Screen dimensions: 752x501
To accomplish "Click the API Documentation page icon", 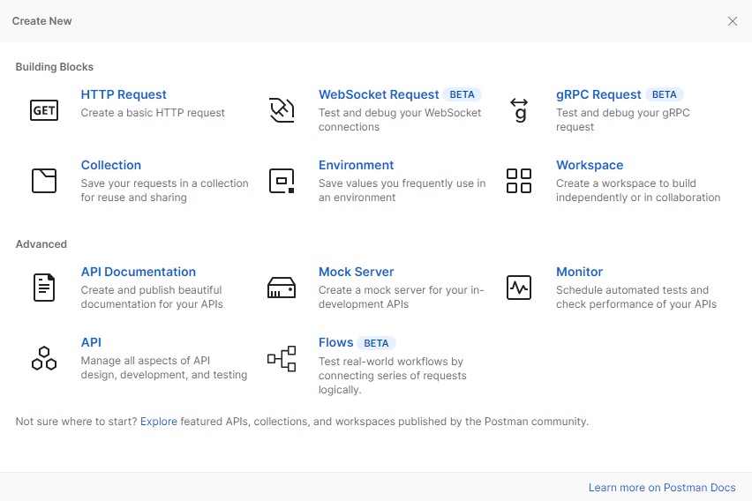I will click(x=44, y=288).
